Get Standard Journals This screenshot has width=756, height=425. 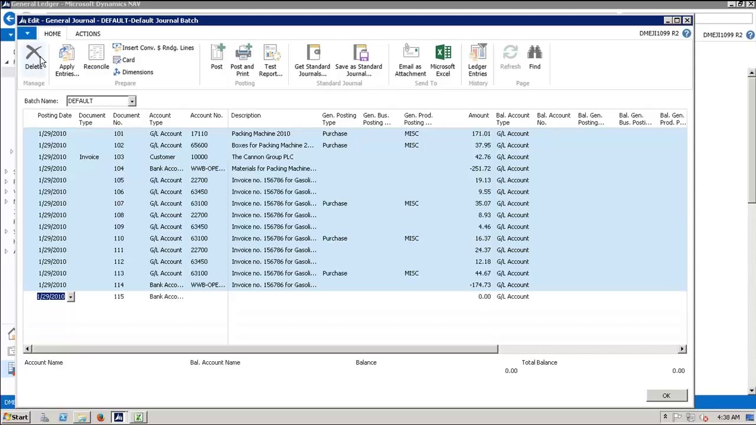coord(312,61)
